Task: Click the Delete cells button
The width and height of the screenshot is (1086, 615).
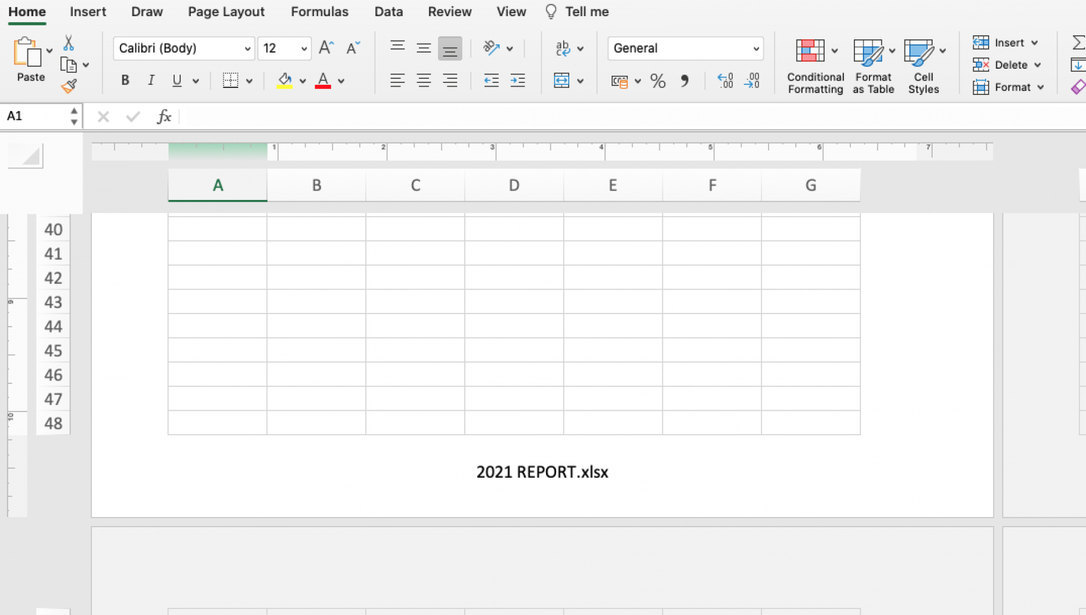Action: (1005, 64)
